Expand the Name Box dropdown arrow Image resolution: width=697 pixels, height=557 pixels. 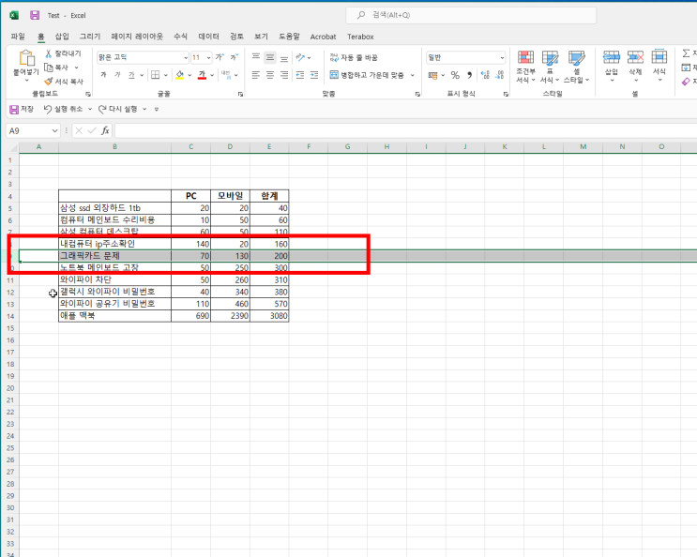pyautogui.click(x=54, y=130)
